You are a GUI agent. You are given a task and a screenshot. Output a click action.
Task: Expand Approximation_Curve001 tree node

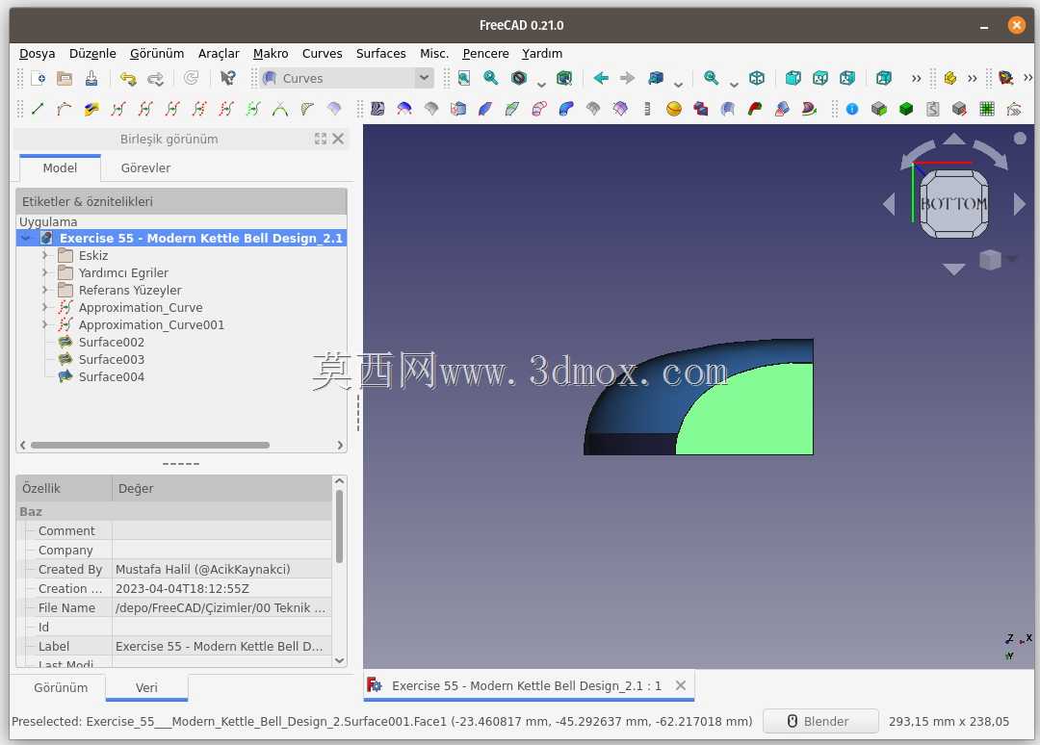(x=44, y=324)
